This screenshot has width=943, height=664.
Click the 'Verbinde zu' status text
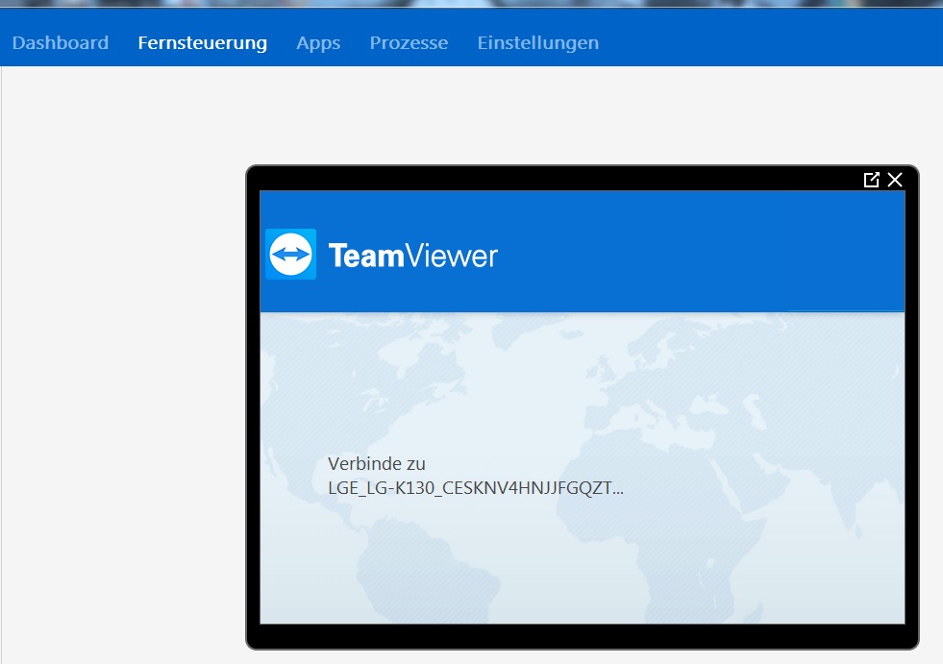pyautogui.click(x=377, y=464)
